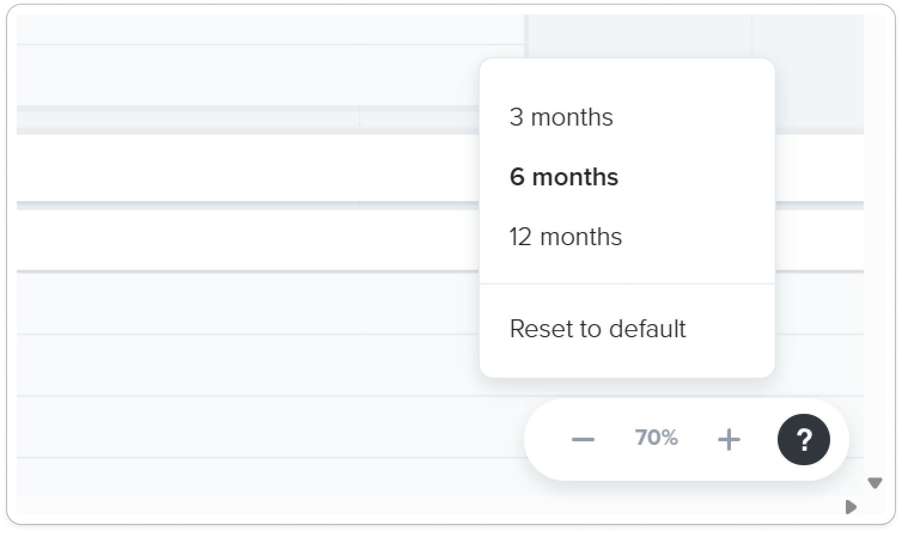The width and height of the screenshot is (902, 534).
Task: Open help via the question mark icon
Action: (x=803, y=440)
